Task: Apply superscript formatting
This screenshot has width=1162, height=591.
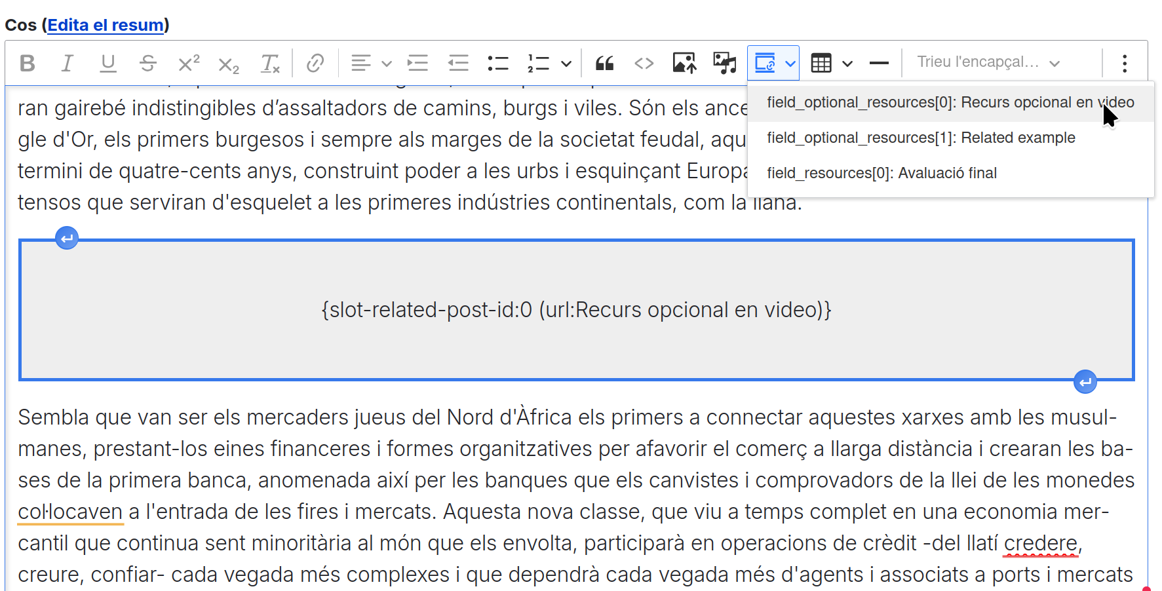Action: [x=189, y=64]
